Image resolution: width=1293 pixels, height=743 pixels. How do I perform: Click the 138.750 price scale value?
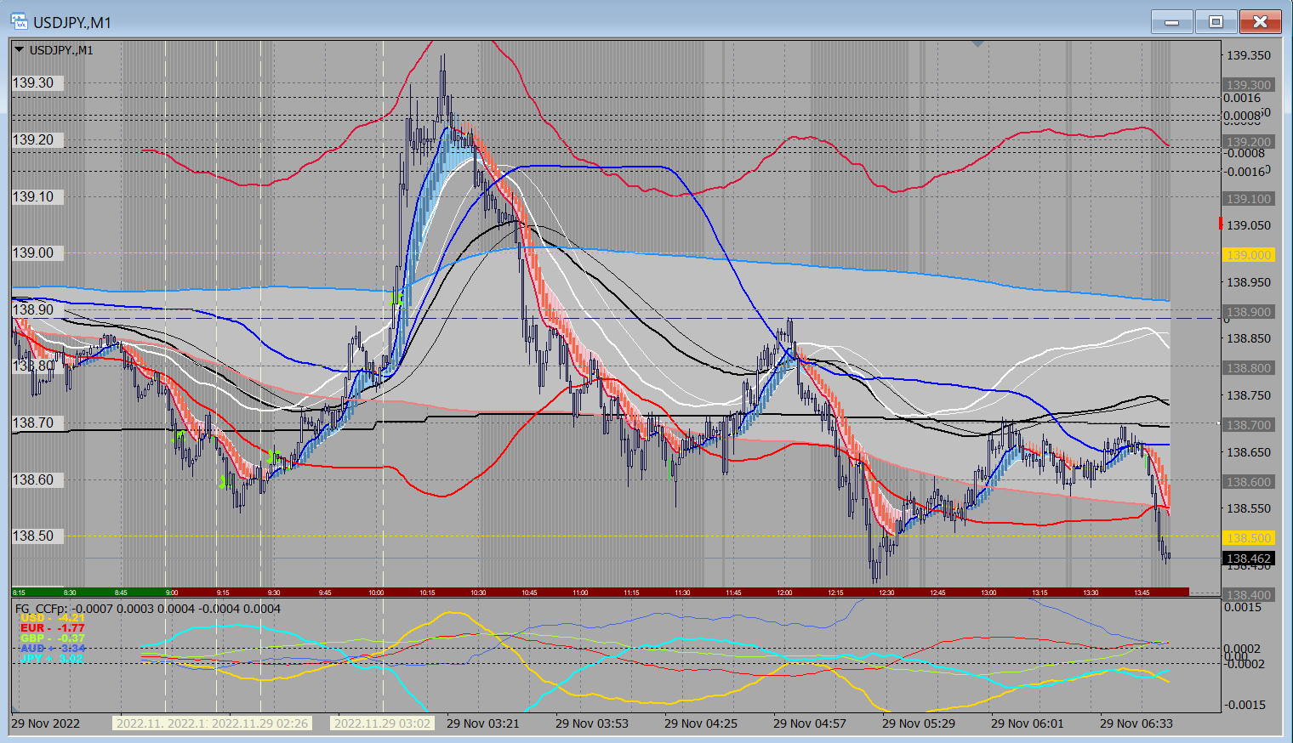pyautogui.click(x=1248, y=395)
